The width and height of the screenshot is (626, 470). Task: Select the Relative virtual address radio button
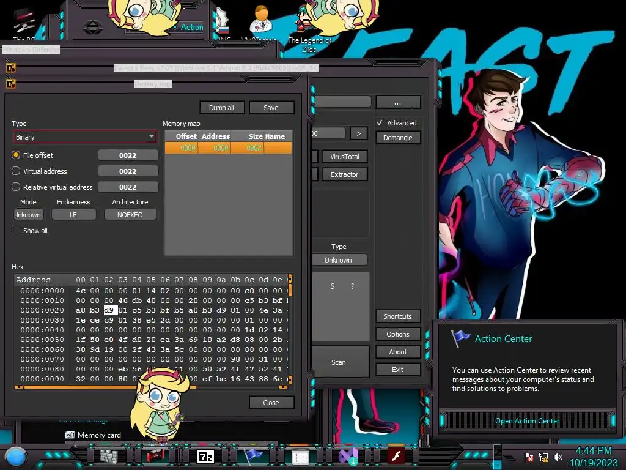[15, 187]
